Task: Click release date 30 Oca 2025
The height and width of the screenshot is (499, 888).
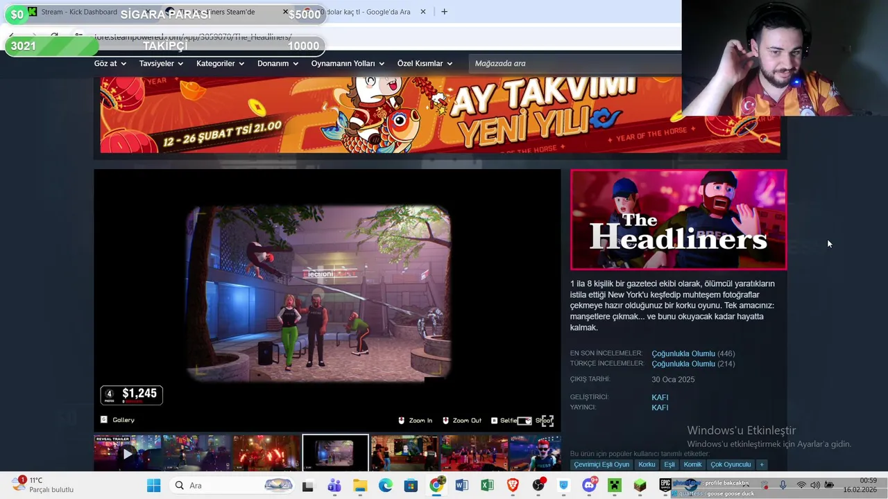Action: tap(673, 379)
